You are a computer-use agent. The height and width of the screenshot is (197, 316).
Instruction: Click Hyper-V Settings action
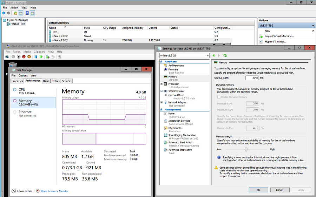pyautogui.click(x=276, y=42)
